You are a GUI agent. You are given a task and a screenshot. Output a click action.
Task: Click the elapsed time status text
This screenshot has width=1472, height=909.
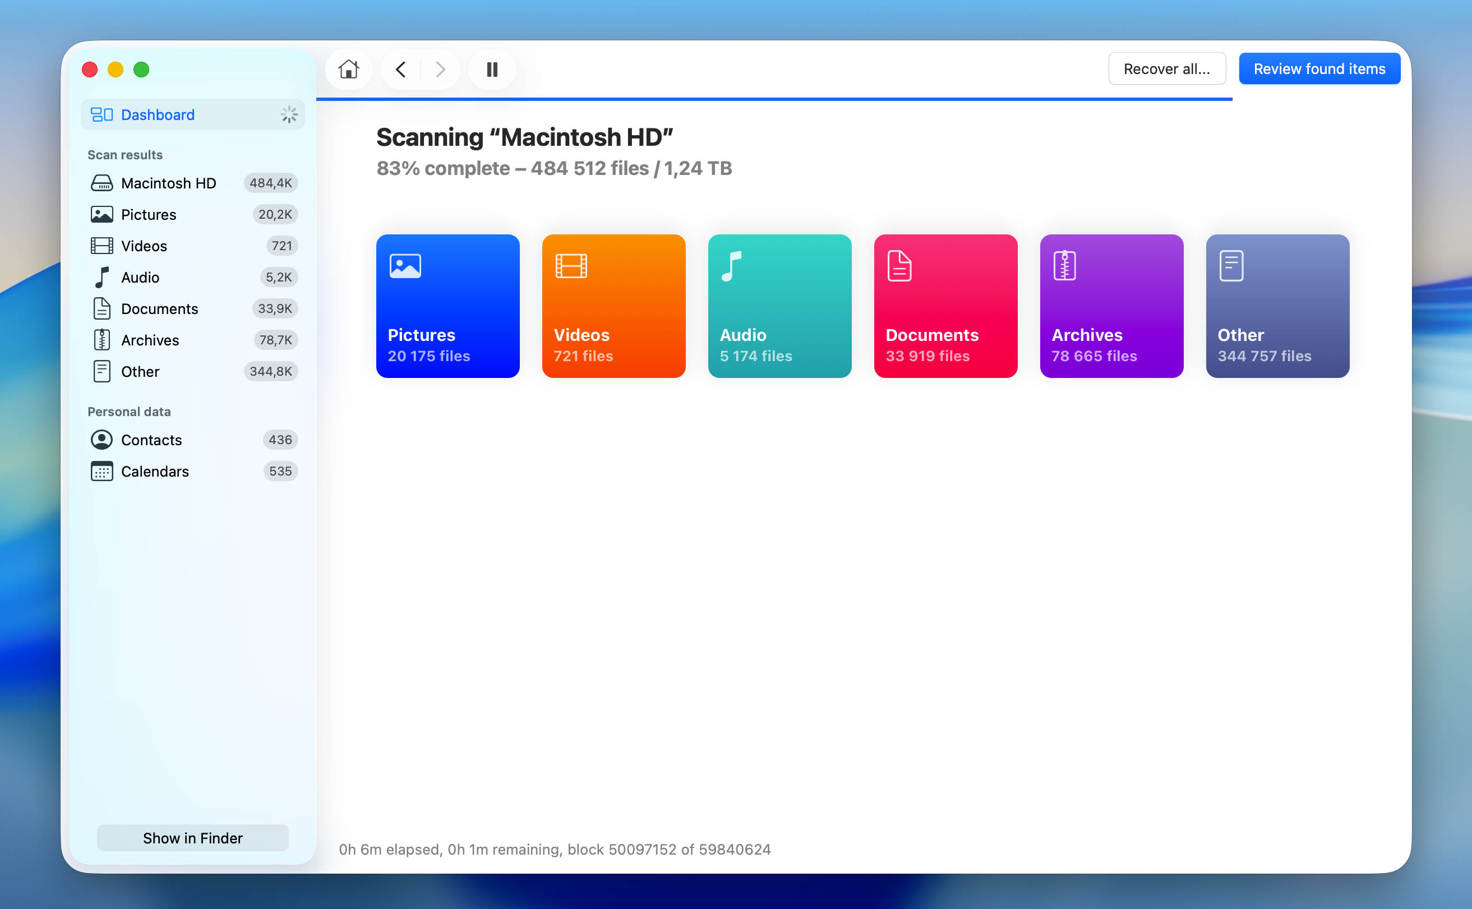554,849
